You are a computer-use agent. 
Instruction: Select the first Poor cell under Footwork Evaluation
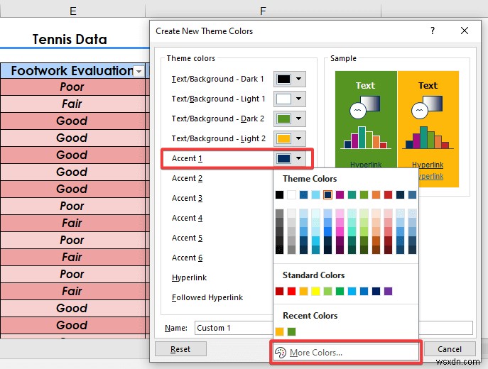pyautogui.click(x=72, y=87)
